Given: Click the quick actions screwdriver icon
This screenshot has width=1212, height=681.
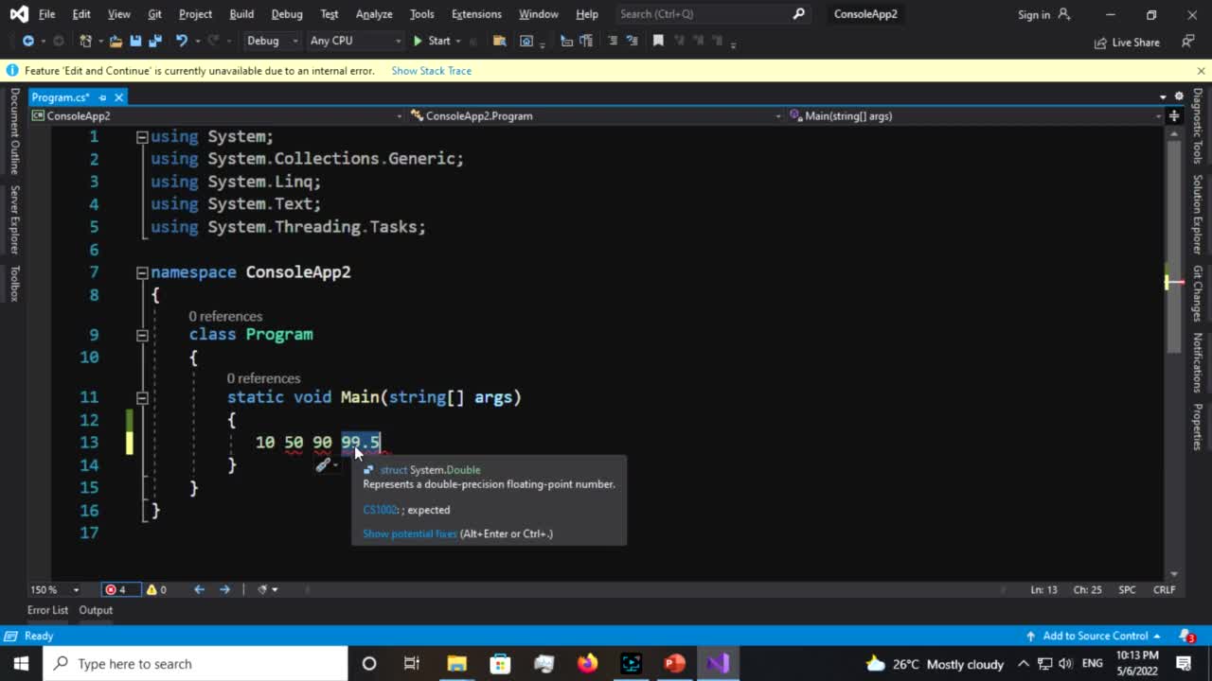Looking at the screenshot, I should [x=324, y=464].
